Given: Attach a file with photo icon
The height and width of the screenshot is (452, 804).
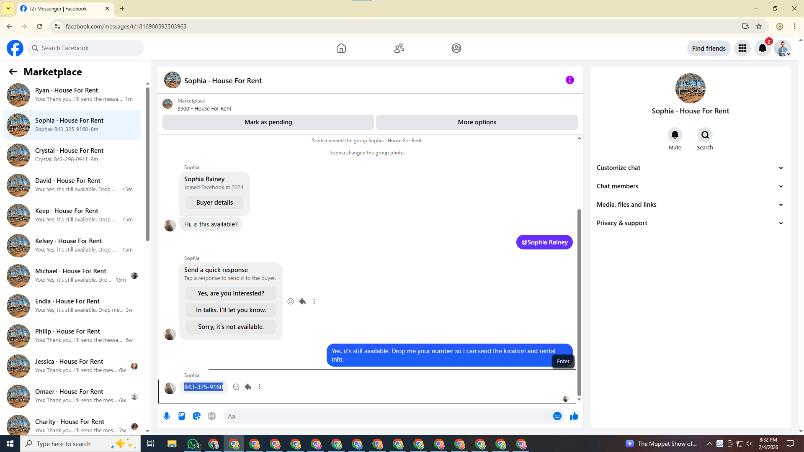Looking at the screenshot, I should pyautogui.click(x=182, y=416).
